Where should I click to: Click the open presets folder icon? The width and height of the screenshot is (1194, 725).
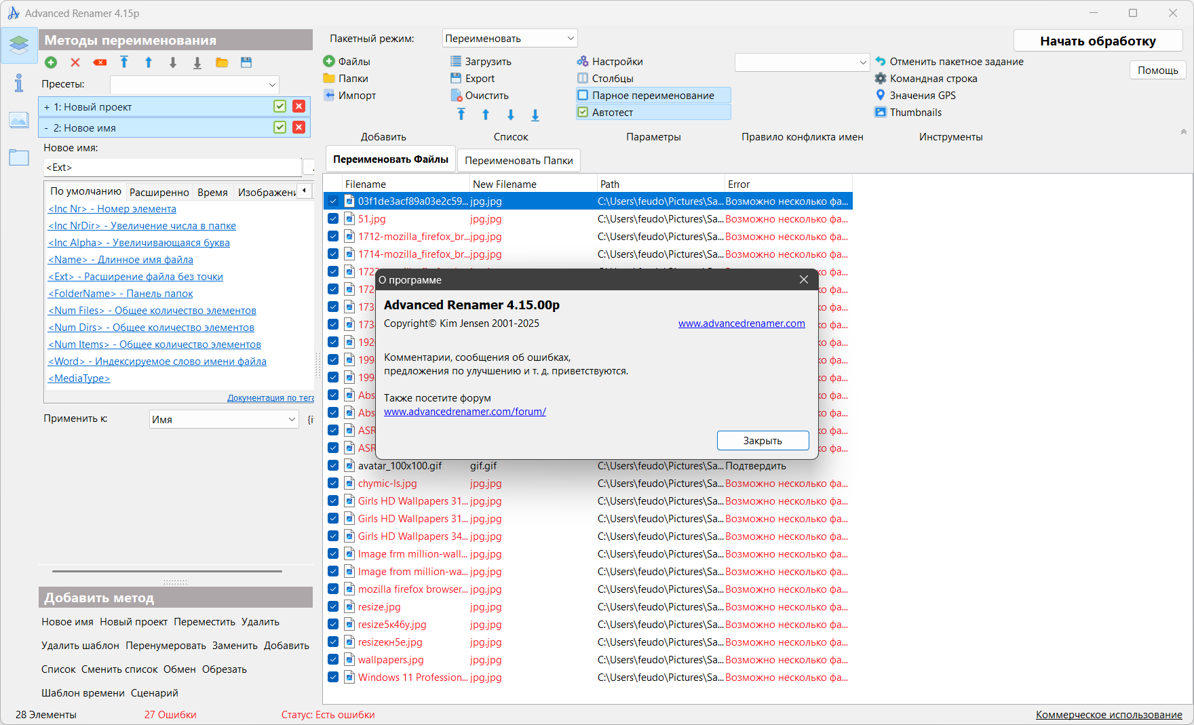tap(222, 62)
